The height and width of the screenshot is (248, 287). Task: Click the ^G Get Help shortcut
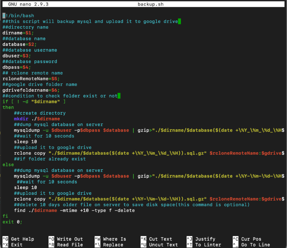18,239
